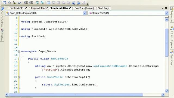The width and height of the screenshot is (174, 98).
Task: Open the Properties side panel
Action: pos(172,14)
